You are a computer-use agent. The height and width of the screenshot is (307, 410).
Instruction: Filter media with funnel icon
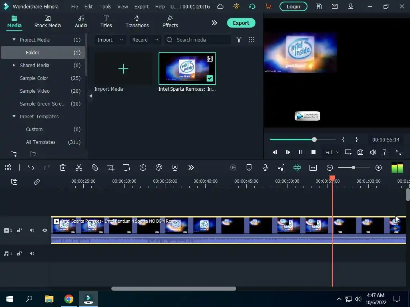[x=239, y=40]
